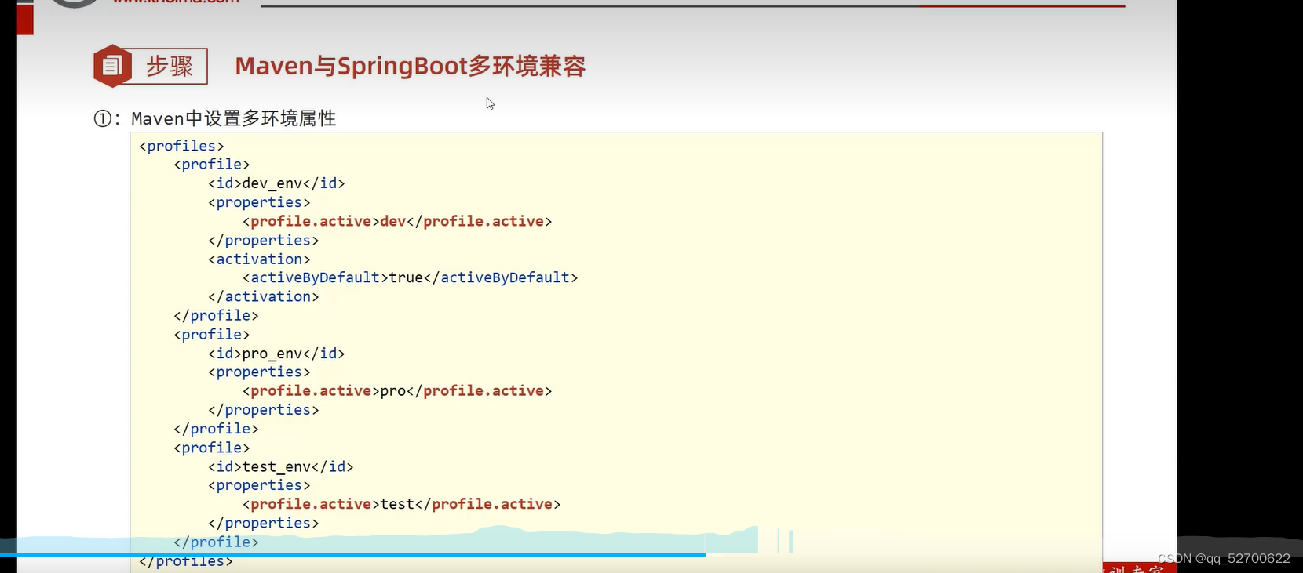The width and height of the screenshot is (1303, 573).
Task: Click the line <profile.active>test</profile.active>
Action: click(401, 504)
